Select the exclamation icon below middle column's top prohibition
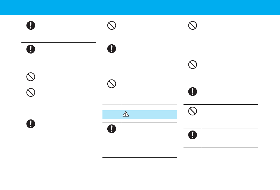 pyautogui.click(x=112, y=49)
